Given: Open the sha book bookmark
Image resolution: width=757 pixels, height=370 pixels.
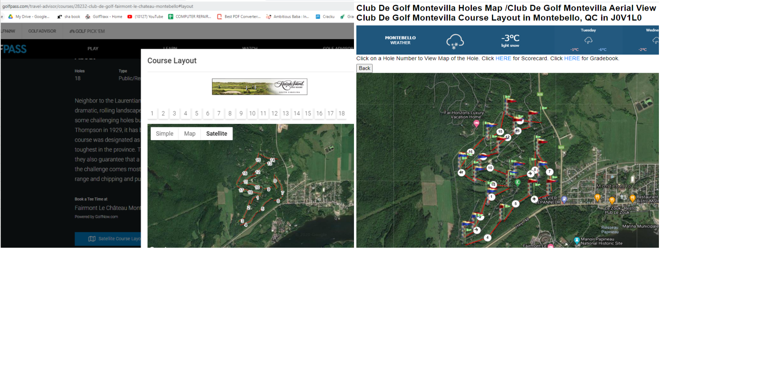Looking at the screenshot, I should point(68,17).
